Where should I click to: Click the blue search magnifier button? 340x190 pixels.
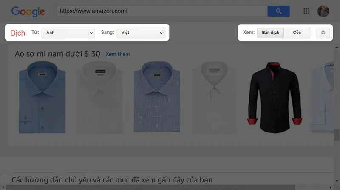[278, 11]
